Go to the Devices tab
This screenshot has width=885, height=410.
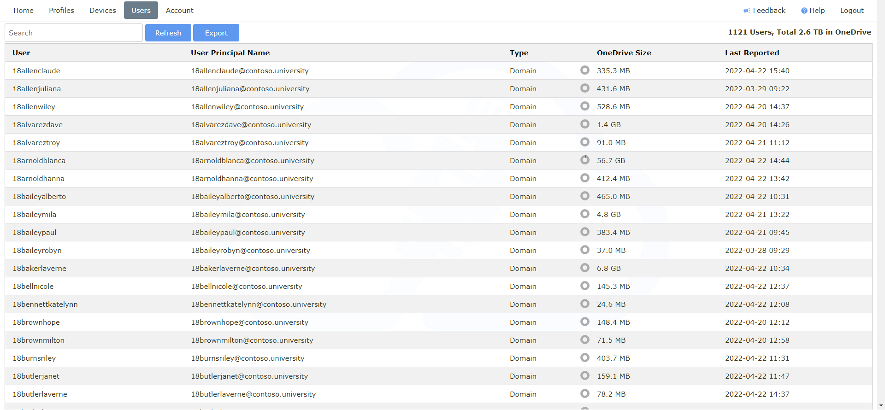click(102, 10)
